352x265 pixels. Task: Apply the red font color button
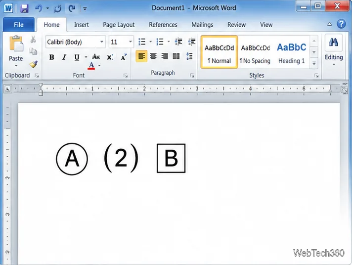[x=91, y=66]
